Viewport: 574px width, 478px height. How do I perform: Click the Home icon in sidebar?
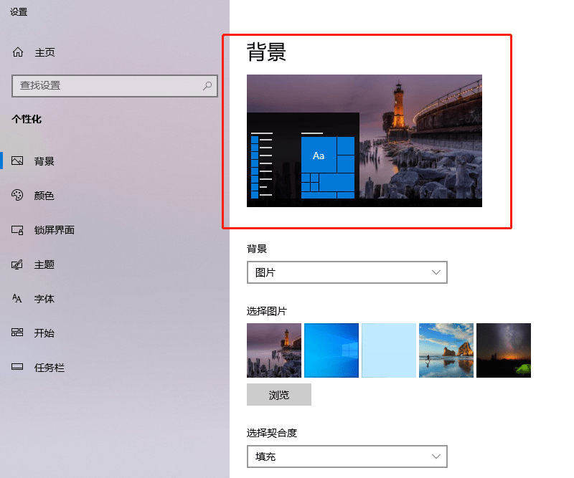(18, 52)
